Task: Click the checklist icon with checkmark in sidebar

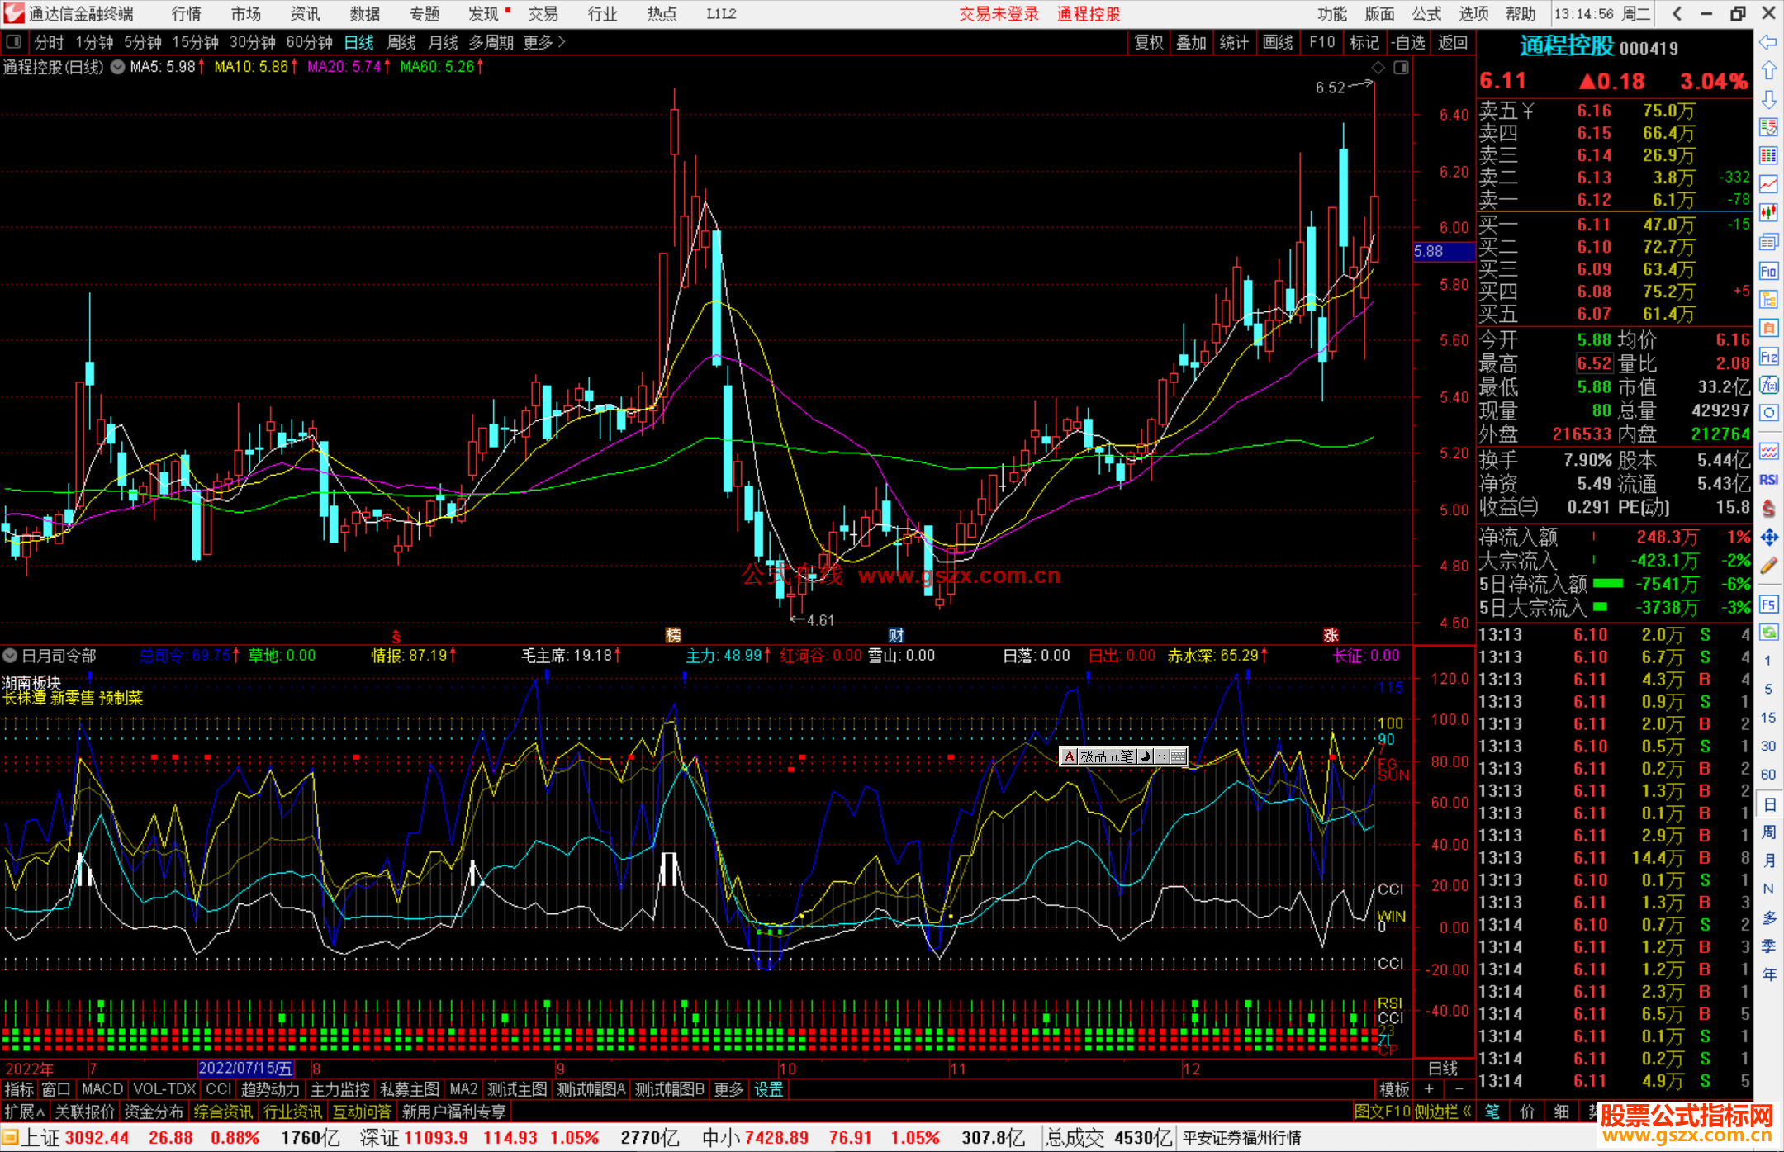Action: (1768, 128)
